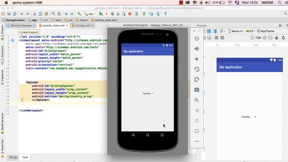Take emulator screenshot with camera icon
Screen dimensions: 288x162
pyautogui.click(x=197, y=90)
